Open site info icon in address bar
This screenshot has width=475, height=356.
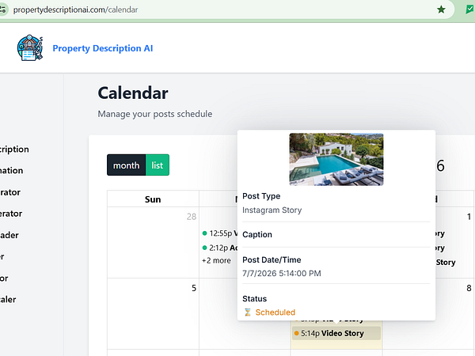2,9
